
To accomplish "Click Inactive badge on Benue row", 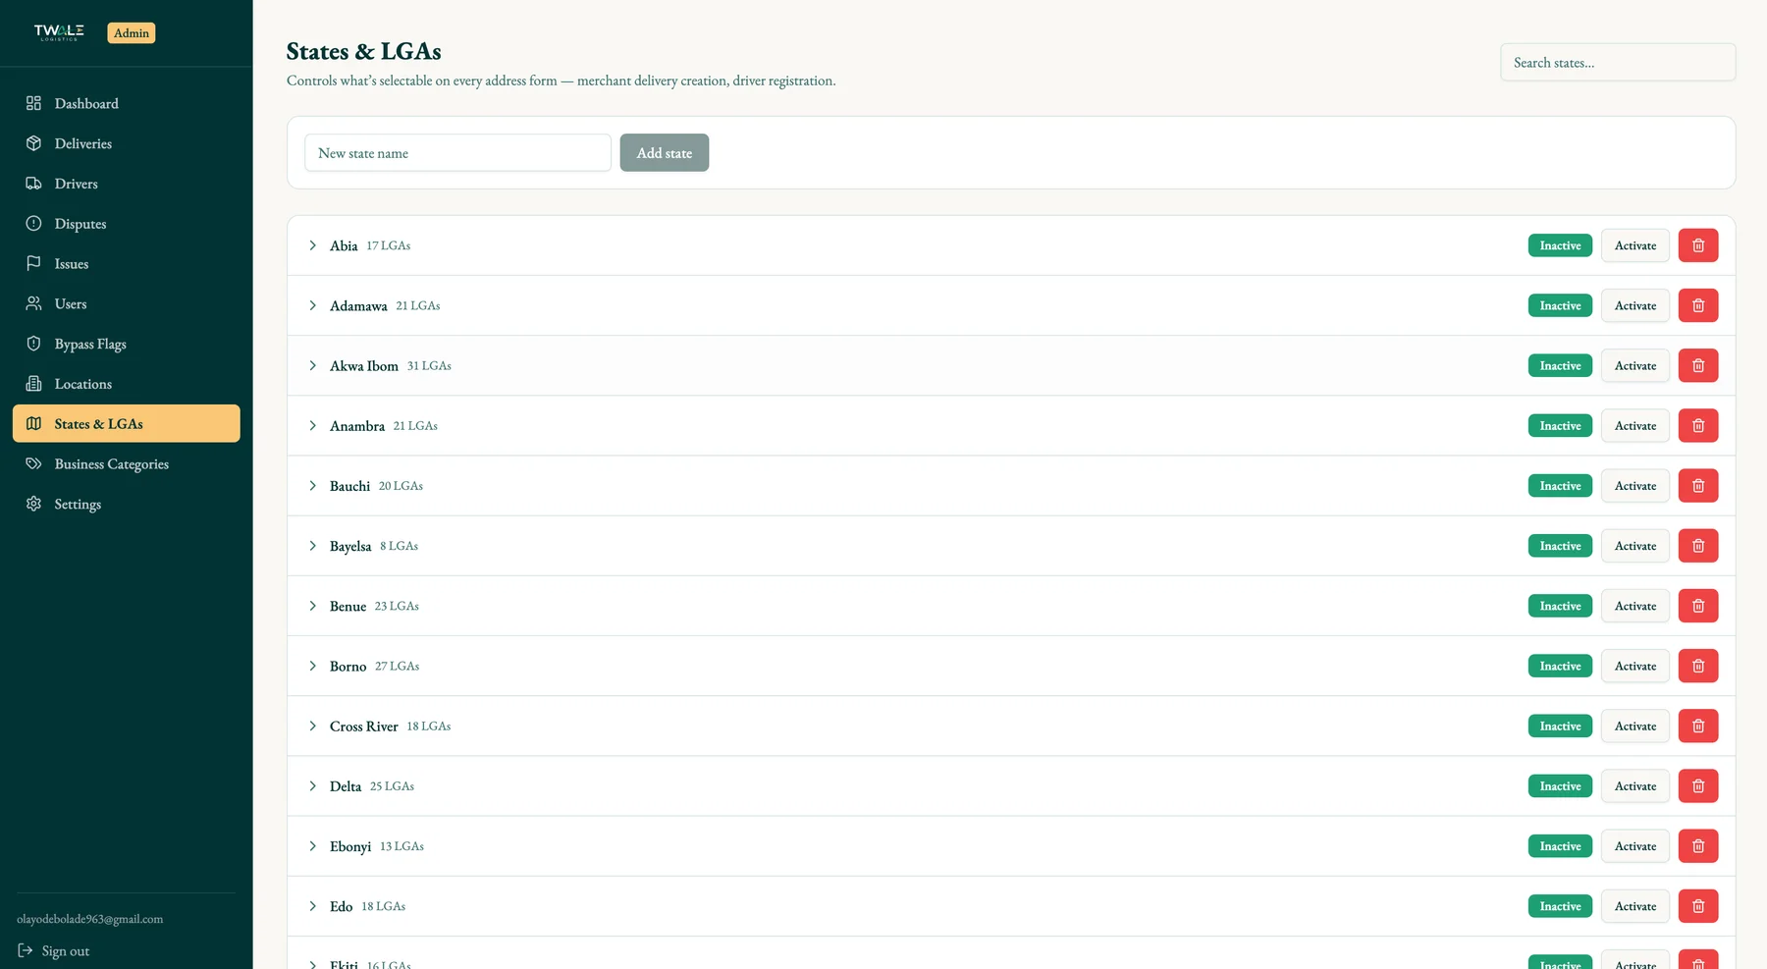I will 1560,606.
